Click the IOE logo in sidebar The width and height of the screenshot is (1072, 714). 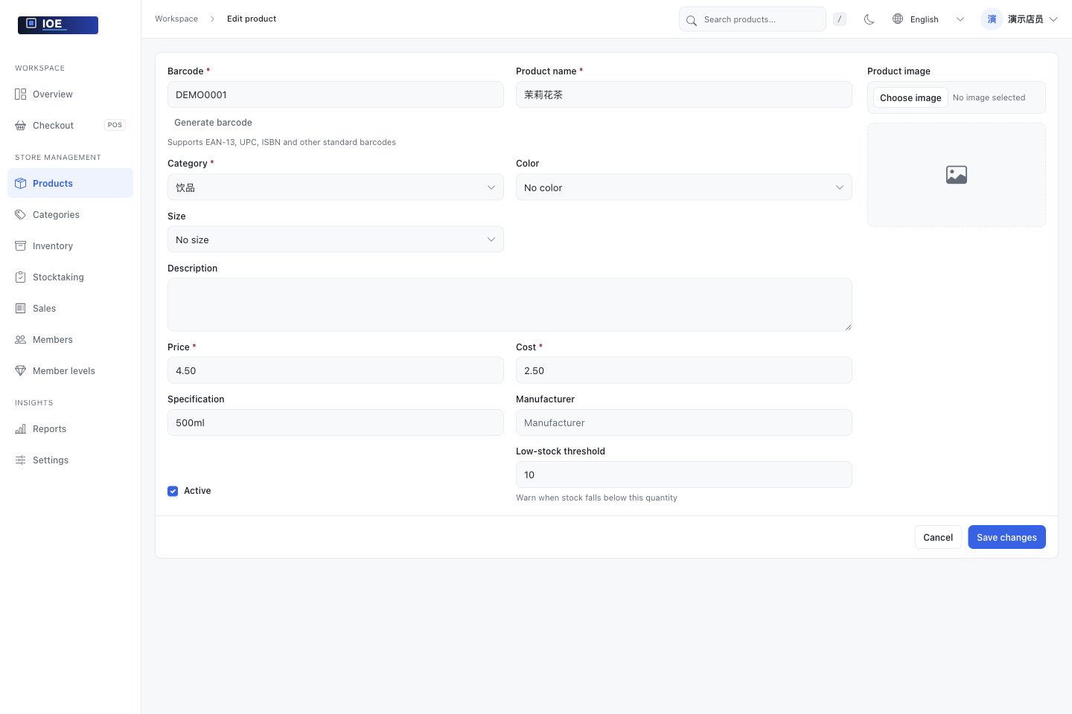(x=58, y=25)
